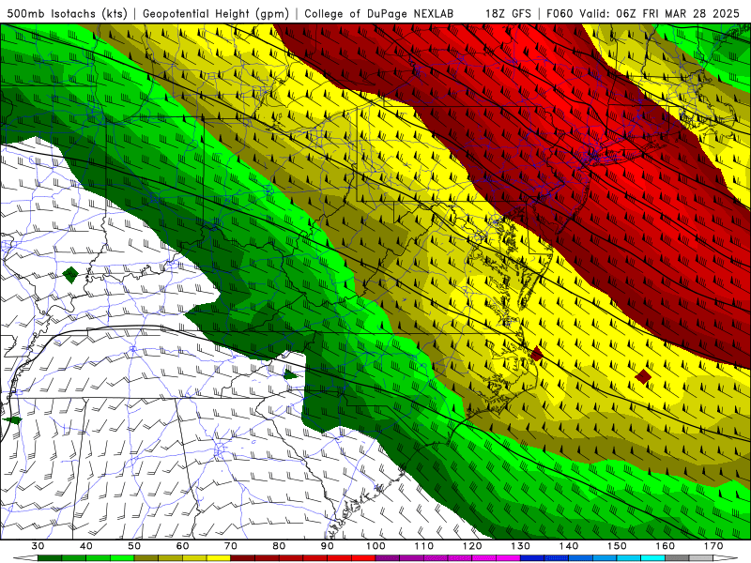Viewport: 751px width, 563px height.
Task: Click the '90' value on the color scale
Action: 327,546
